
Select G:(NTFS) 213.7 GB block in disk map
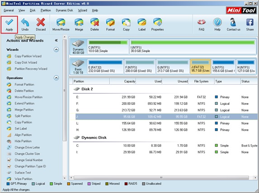point(173,66)
